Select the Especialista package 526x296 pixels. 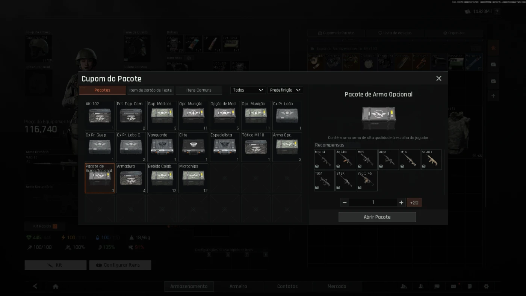coord(224,147)
